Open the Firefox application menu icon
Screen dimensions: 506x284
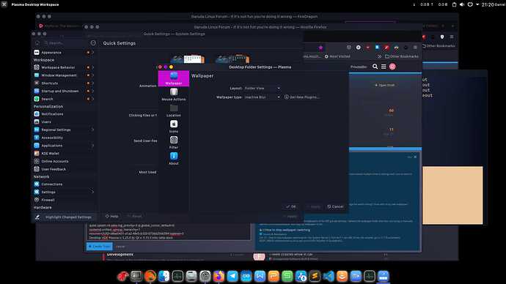click(415, 48)
